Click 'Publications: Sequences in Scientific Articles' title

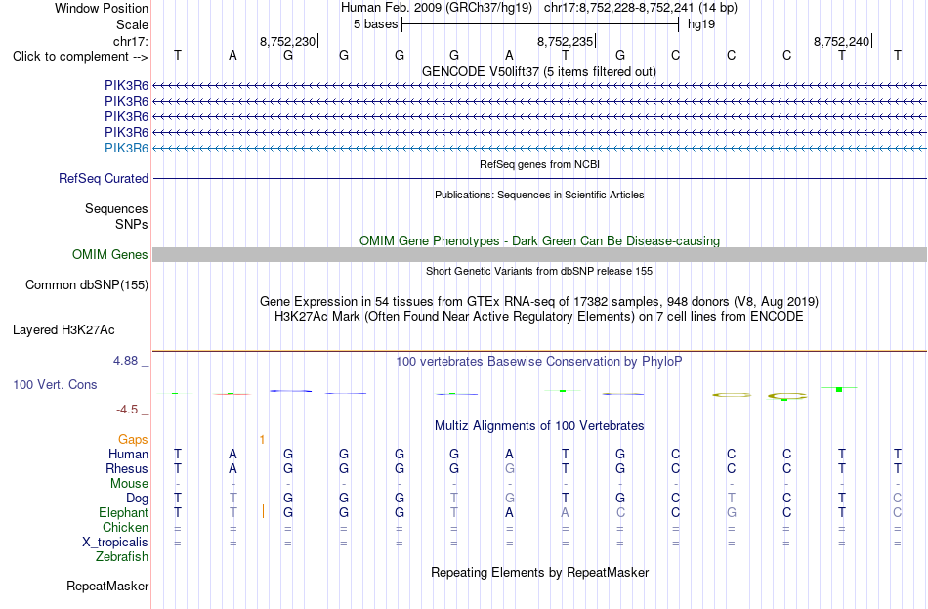pos(539,195)
